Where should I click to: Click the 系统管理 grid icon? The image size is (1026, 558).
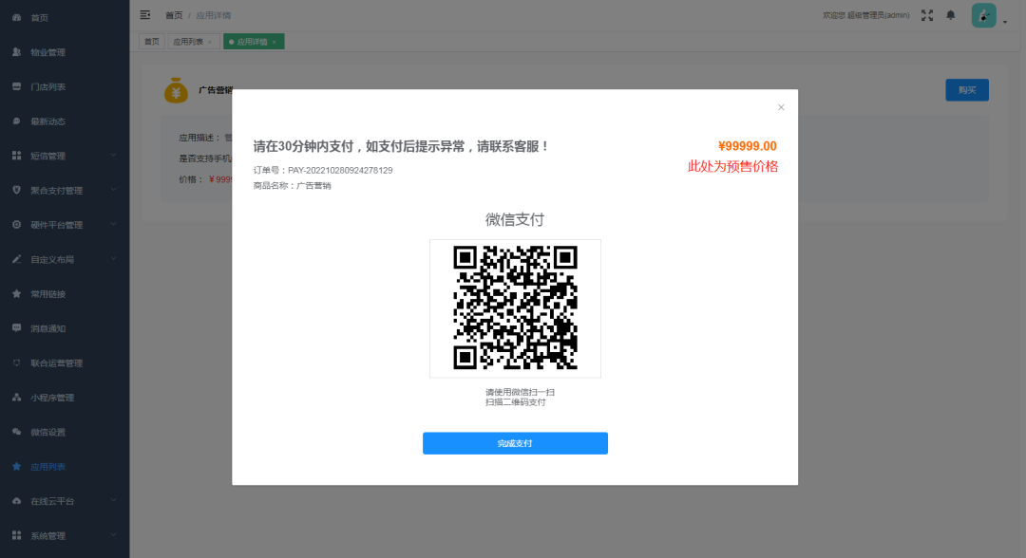point(16,535)
